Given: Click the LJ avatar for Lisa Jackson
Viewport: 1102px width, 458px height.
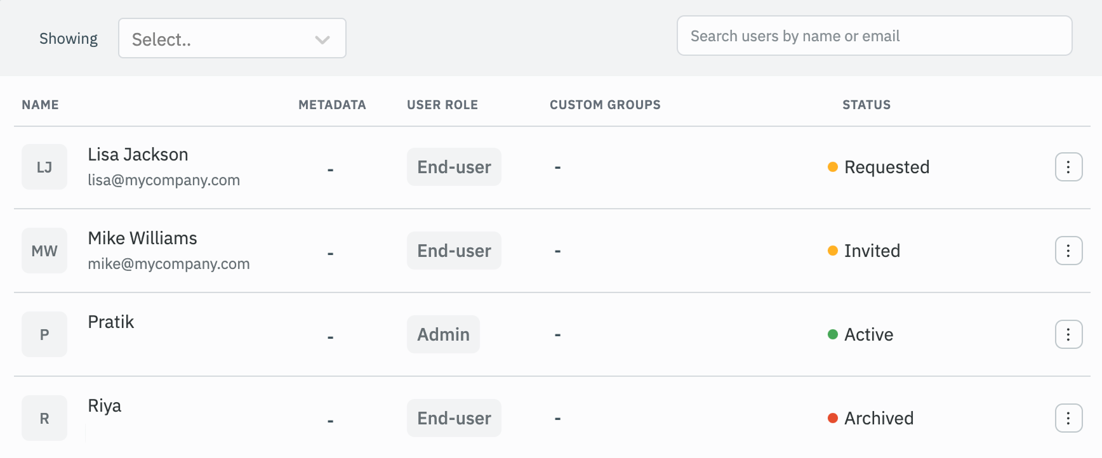Looking at the screenshot, I should (44, 167).
